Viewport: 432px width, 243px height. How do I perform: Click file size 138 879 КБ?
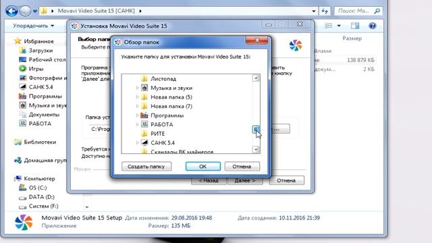(360, 60)
